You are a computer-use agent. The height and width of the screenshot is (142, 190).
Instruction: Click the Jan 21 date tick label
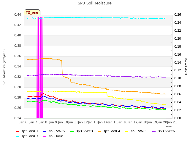pos(172,122)
